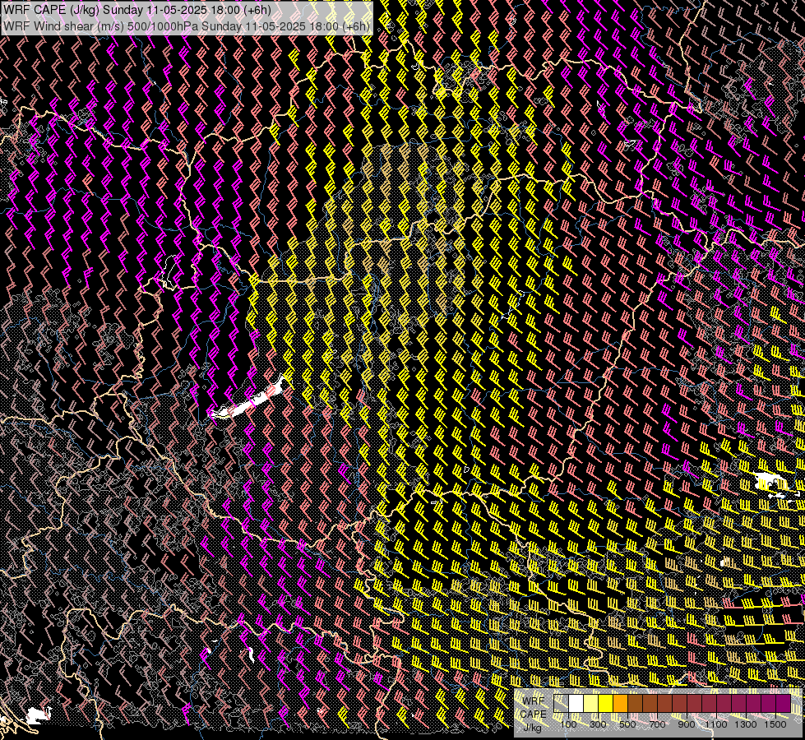805x740 pixels.
Task: Click the legend value 300
Action: click(x=598, y=724)
